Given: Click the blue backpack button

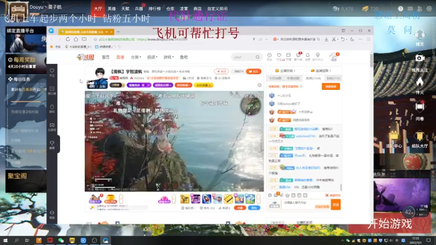Looking at the screenshot, I should [254, 208].
